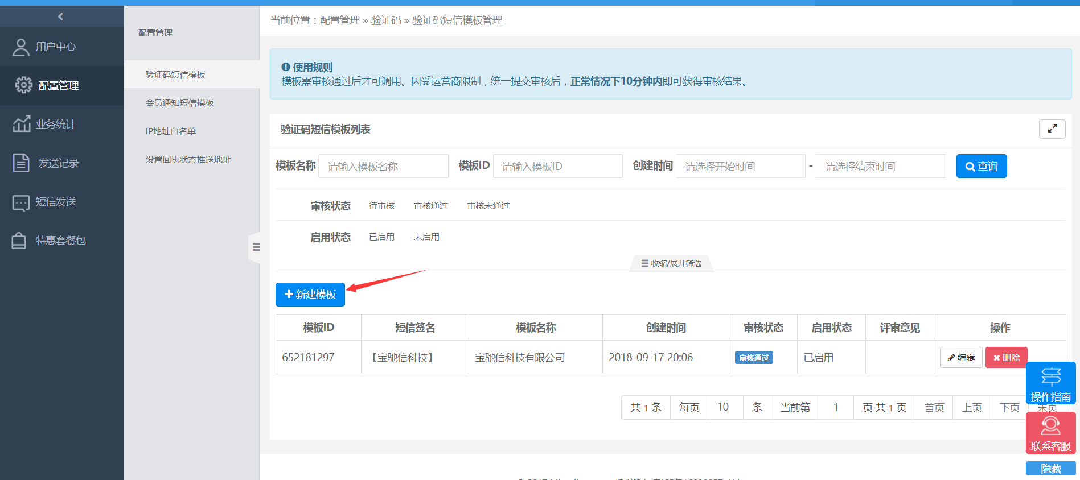Click the user center profile icon
Screen dimensions: 1080x480
(21, 47)
